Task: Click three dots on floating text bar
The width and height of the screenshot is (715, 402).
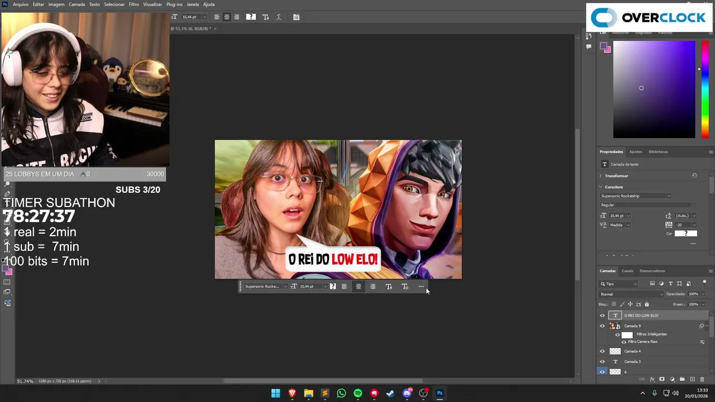Action: click(421, 286)
